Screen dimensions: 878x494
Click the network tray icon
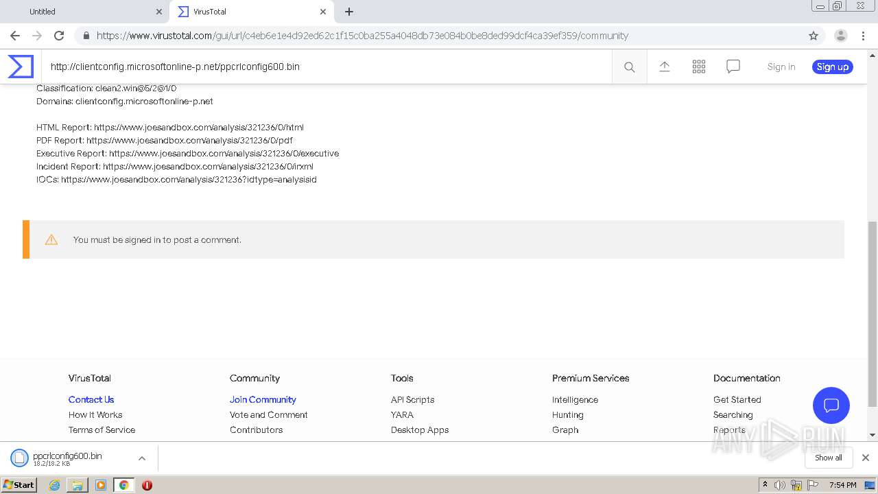click(x=796, y=485)
